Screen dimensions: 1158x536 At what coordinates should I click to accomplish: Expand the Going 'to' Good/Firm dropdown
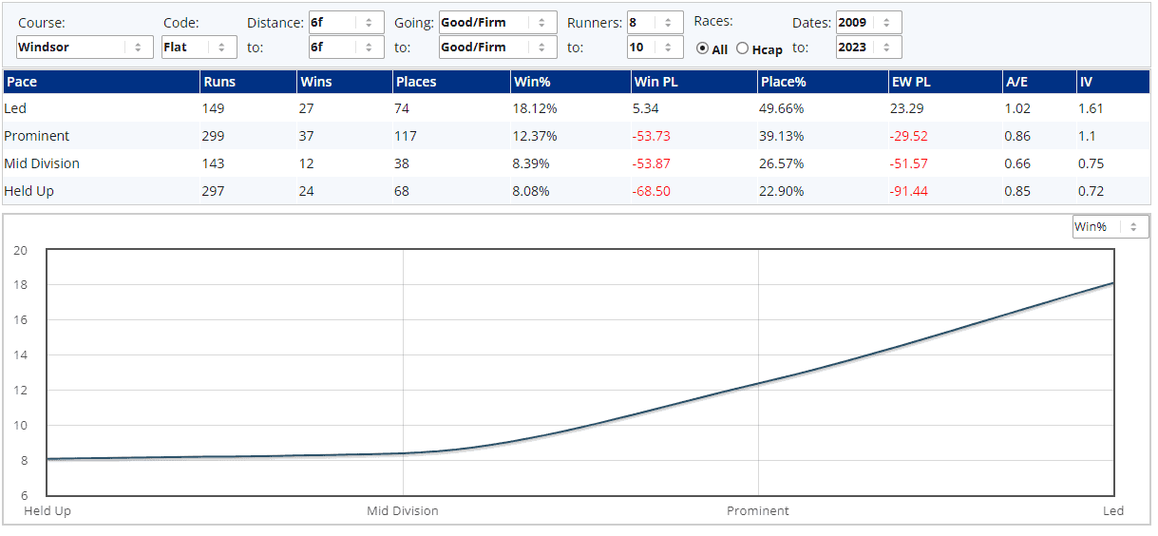coord(498,47)
